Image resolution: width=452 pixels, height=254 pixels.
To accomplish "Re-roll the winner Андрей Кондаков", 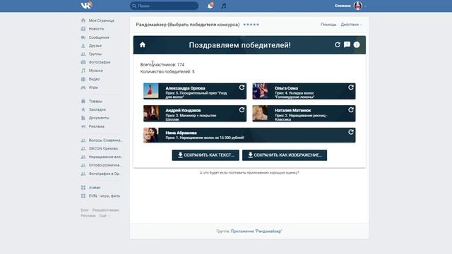I will [x=242, y=110].
